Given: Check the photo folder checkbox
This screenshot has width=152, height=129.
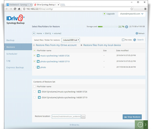Looking at the screenshot, I should click(34, 67).
